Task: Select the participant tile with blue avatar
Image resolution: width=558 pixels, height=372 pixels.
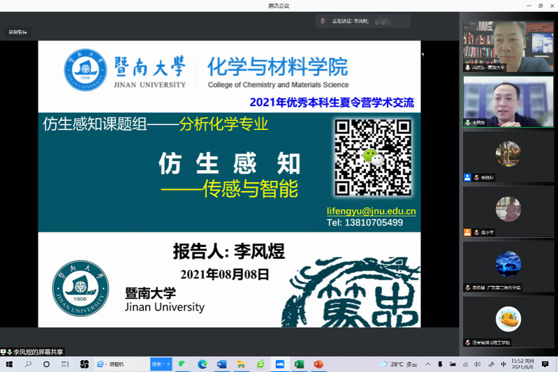Action: (508, 266)
